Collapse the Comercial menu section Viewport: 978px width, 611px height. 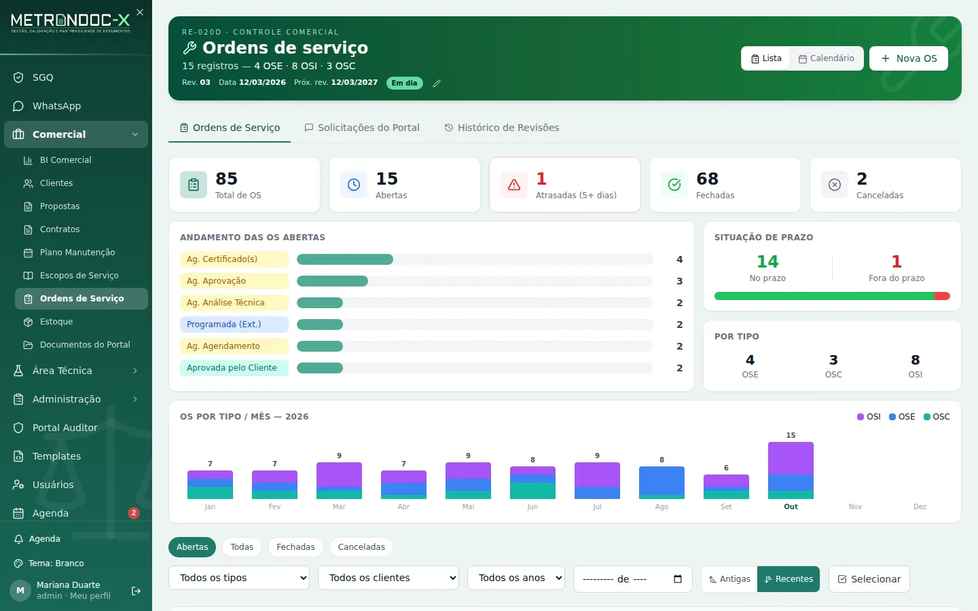click(x=76, y=134)
